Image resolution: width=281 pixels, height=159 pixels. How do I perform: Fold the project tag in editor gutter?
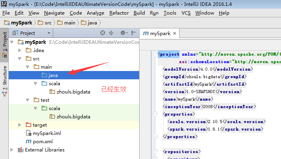pyautogui.click(x=155, y=54)
